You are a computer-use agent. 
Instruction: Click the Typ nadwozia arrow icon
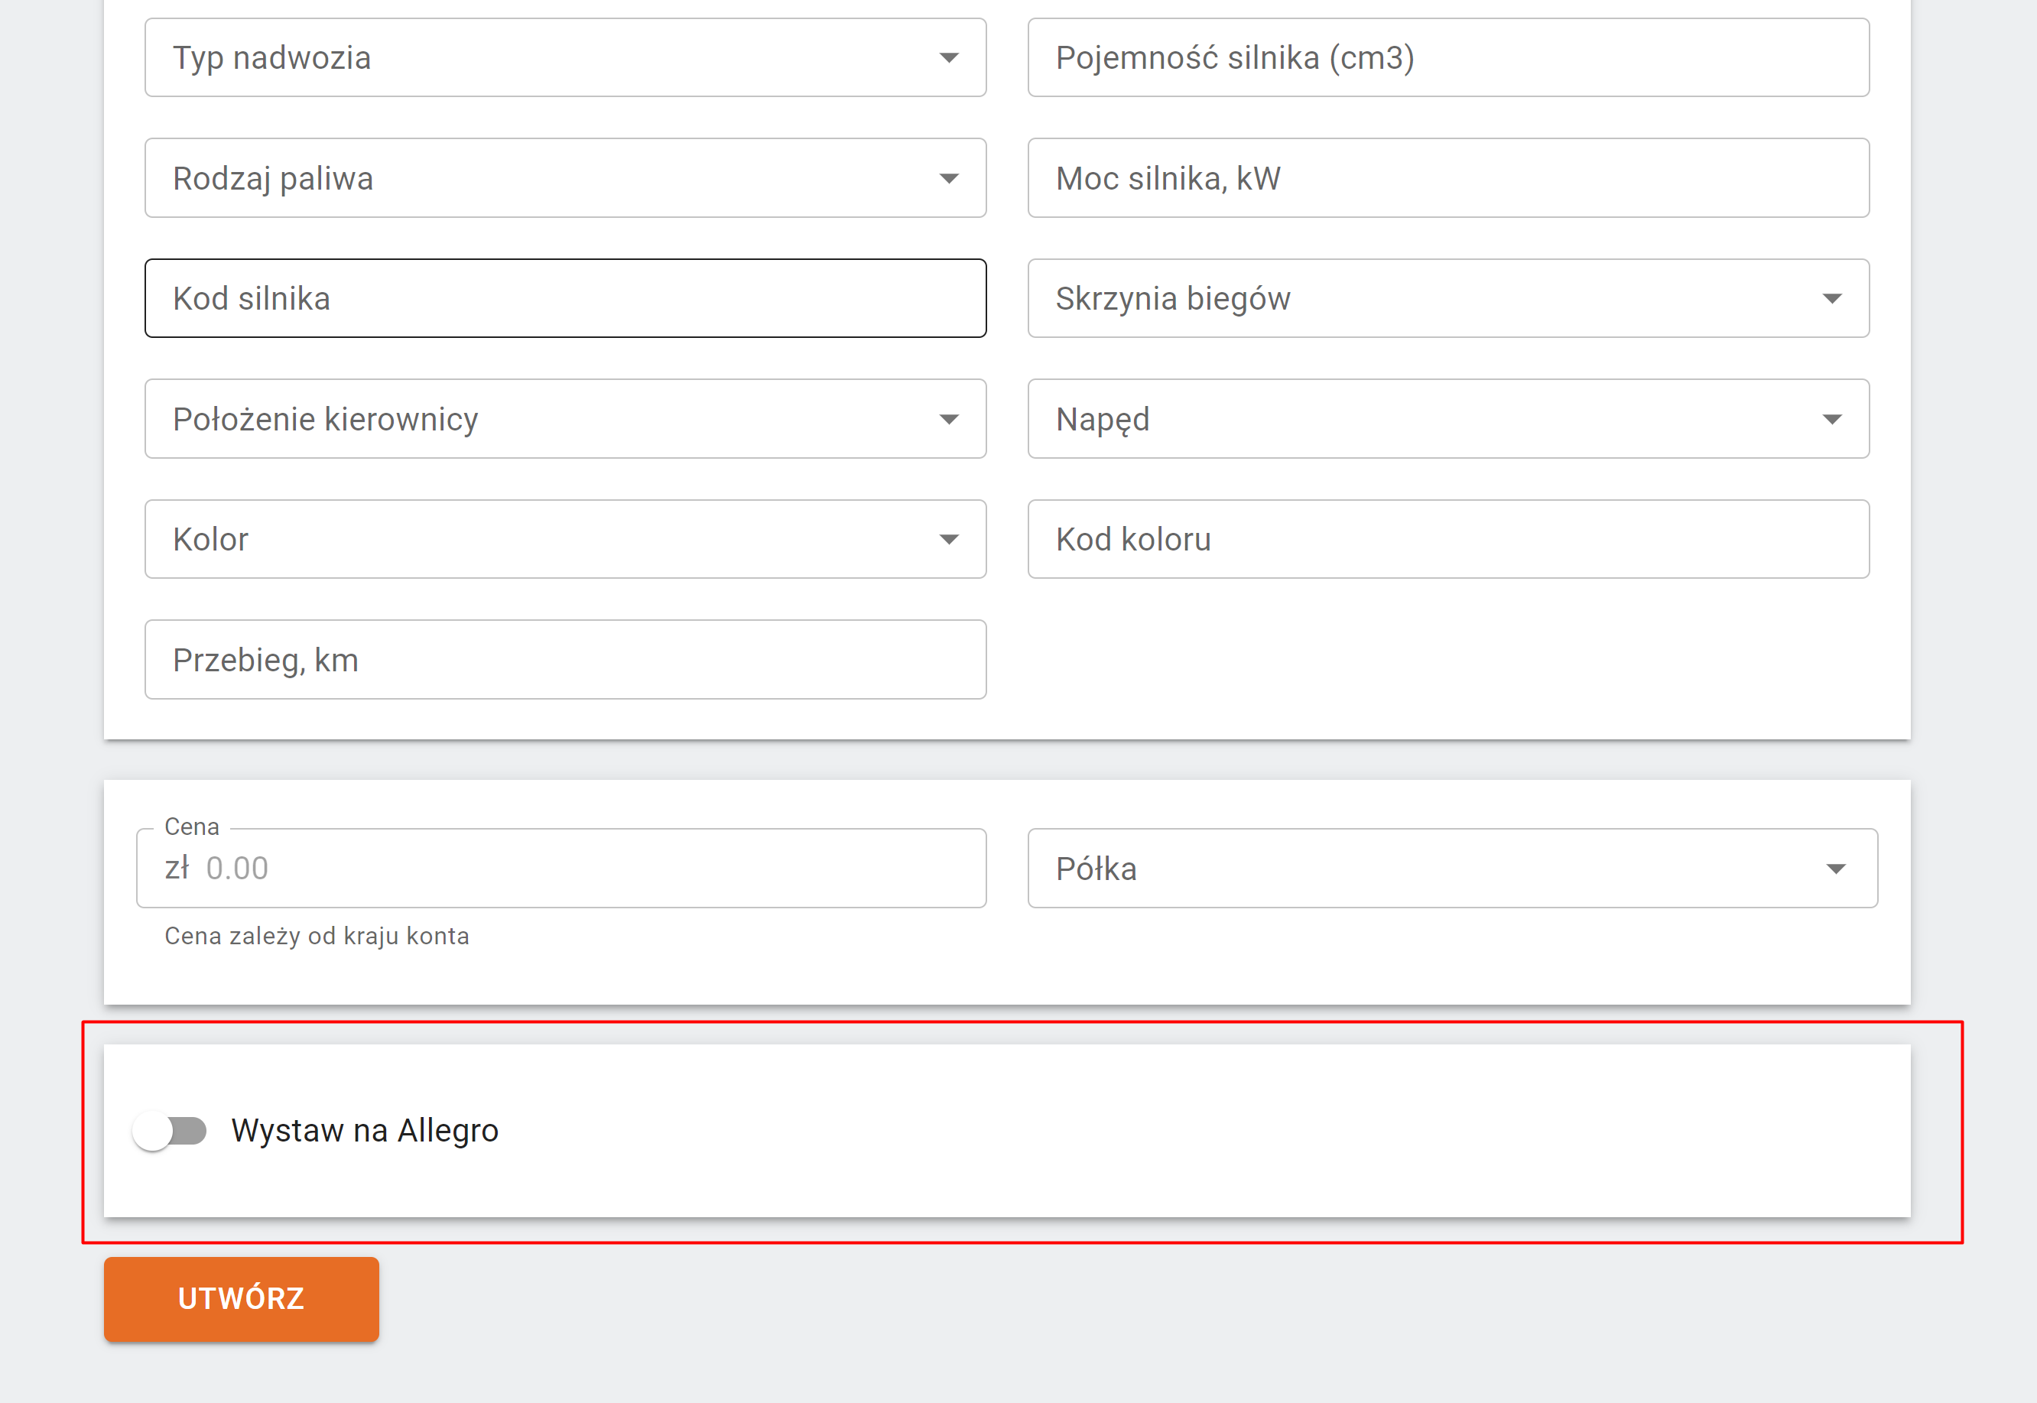pos(949,58)
